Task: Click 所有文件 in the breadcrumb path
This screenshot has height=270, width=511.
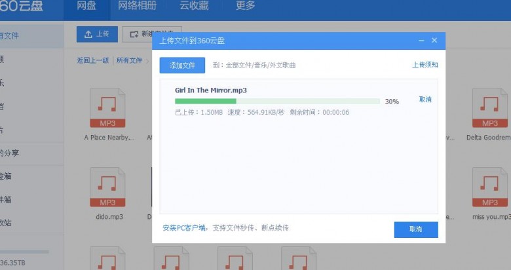Action: (x=129, y=60)
